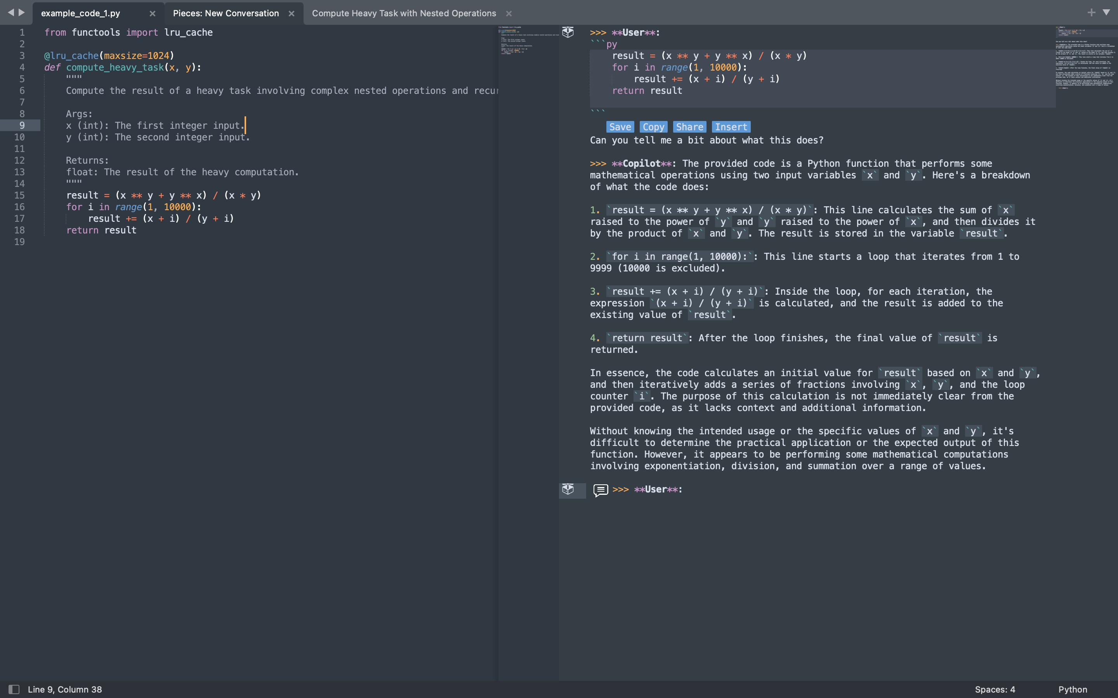Open a new tab with plus icon
The width and height of the screenshot is (1118, 698).
pos(1091,12)
